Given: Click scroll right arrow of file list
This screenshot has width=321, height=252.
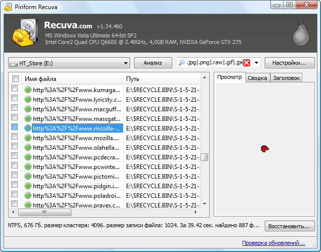Looking at the screenshot, I should (196, 212).
